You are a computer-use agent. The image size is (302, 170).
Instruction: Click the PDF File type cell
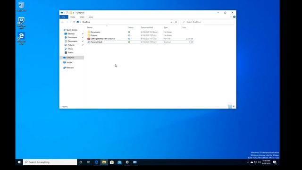coord(167,39)
